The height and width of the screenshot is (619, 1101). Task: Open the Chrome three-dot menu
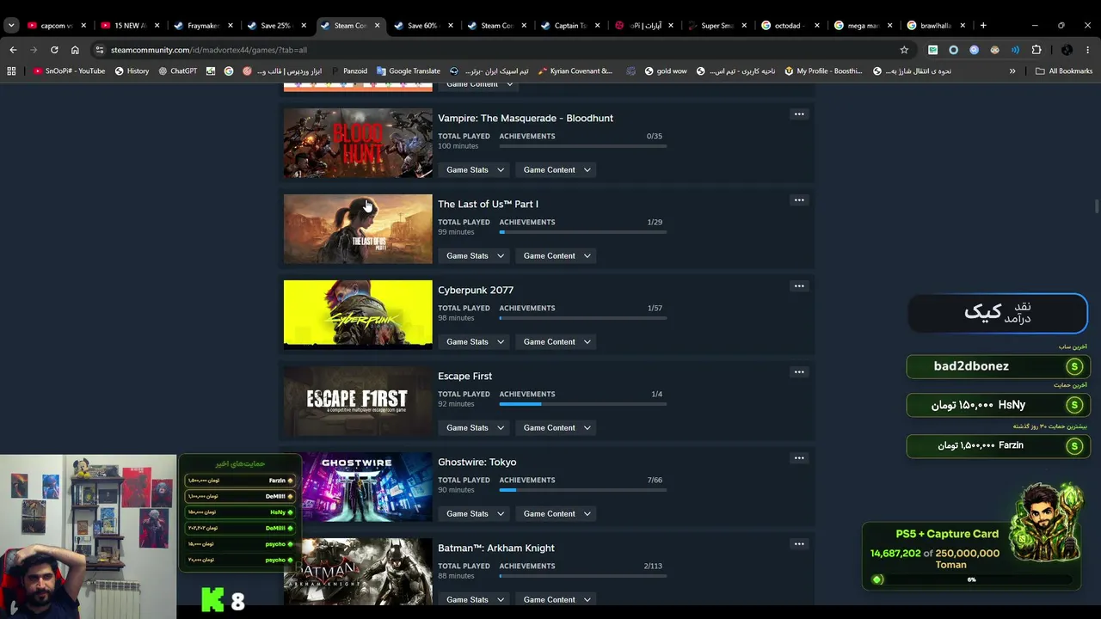point(1088,50)
